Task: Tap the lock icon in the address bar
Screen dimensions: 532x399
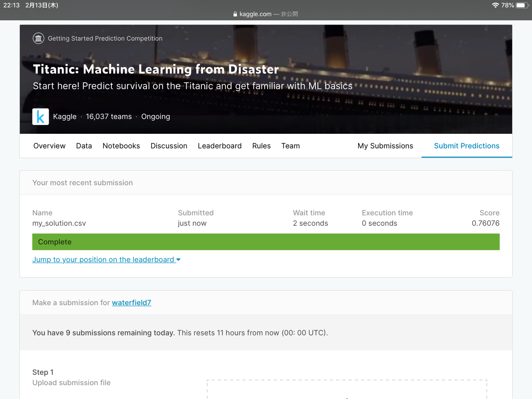Action: pyautogui.click(x=235, y=14)
